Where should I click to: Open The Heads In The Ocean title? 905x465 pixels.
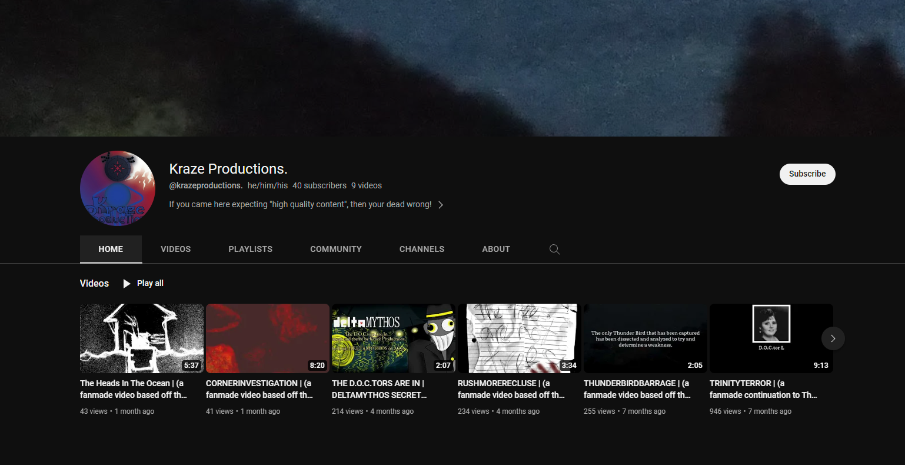[x=134, y=389]
